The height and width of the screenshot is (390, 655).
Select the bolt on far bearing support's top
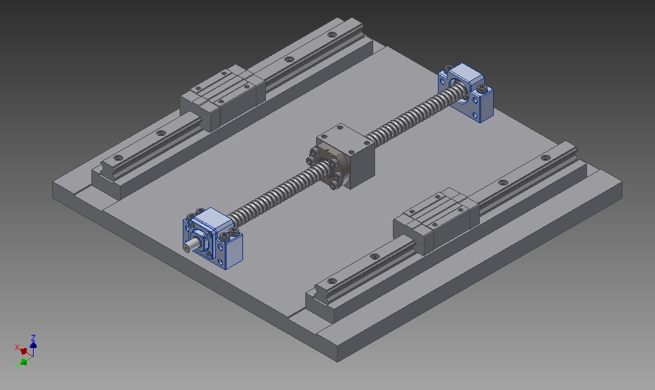(482, 87)
